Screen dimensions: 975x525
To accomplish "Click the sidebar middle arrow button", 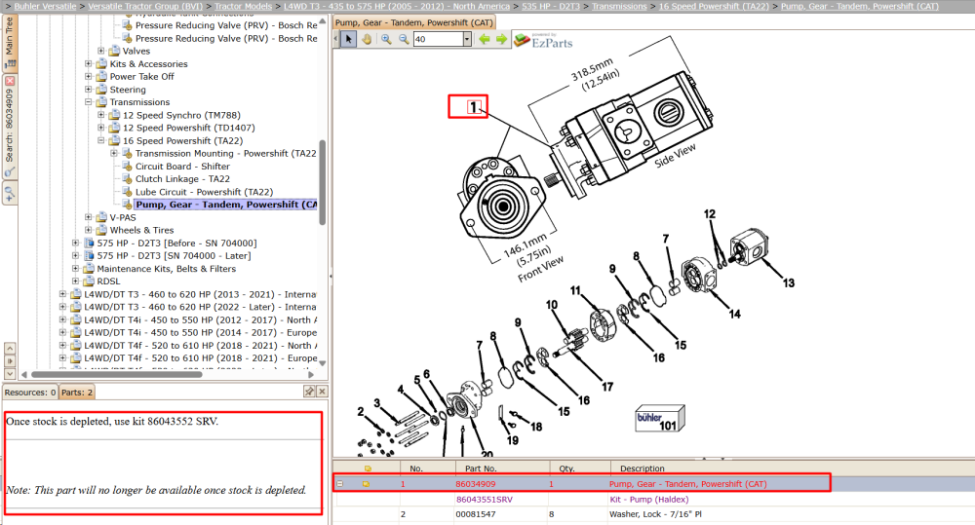I will tap(10, 361).
